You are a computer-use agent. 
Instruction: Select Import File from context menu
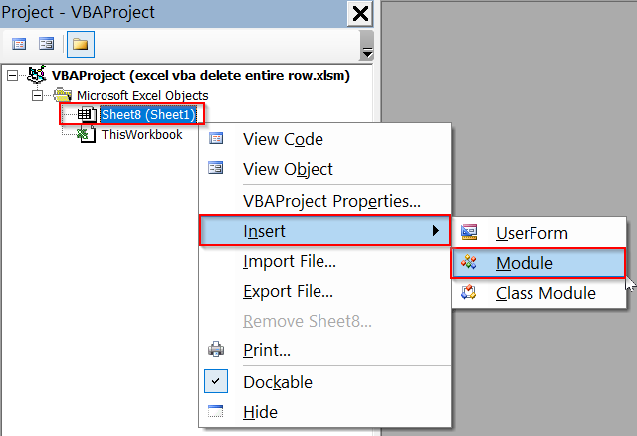tap(289, 262)
